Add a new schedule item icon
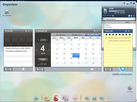 [x=92, y=69]
